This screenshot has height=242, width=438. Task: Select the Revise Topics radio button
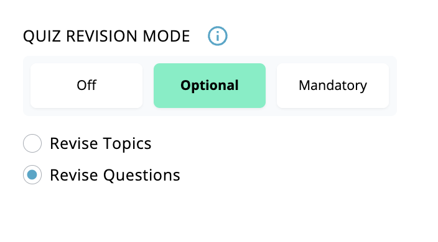coord(32,143)
